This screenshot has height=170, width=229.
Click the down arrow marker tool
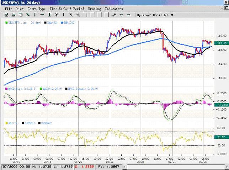[x=64, y=15]
